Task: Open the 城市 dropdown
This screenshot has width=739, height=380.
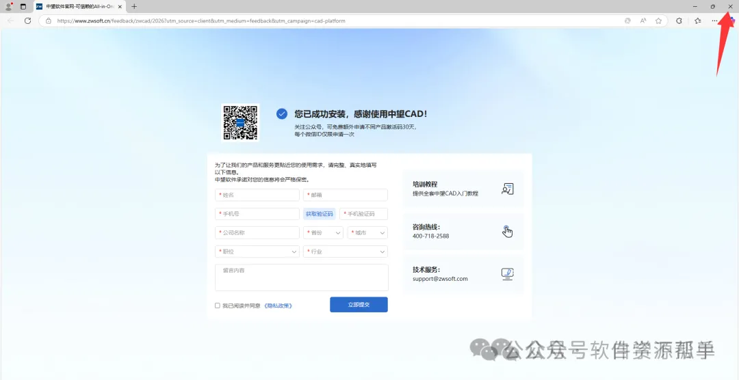Action: [367, 232]
